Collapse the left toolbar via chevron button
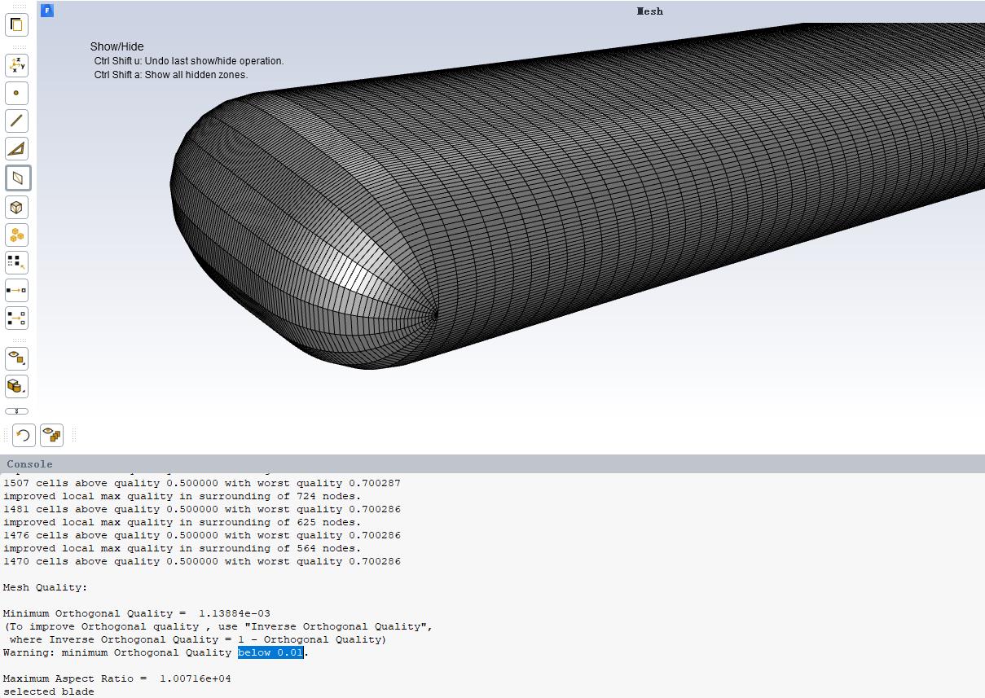This screenshot has height=698, width=985. [x=16, y=411]
